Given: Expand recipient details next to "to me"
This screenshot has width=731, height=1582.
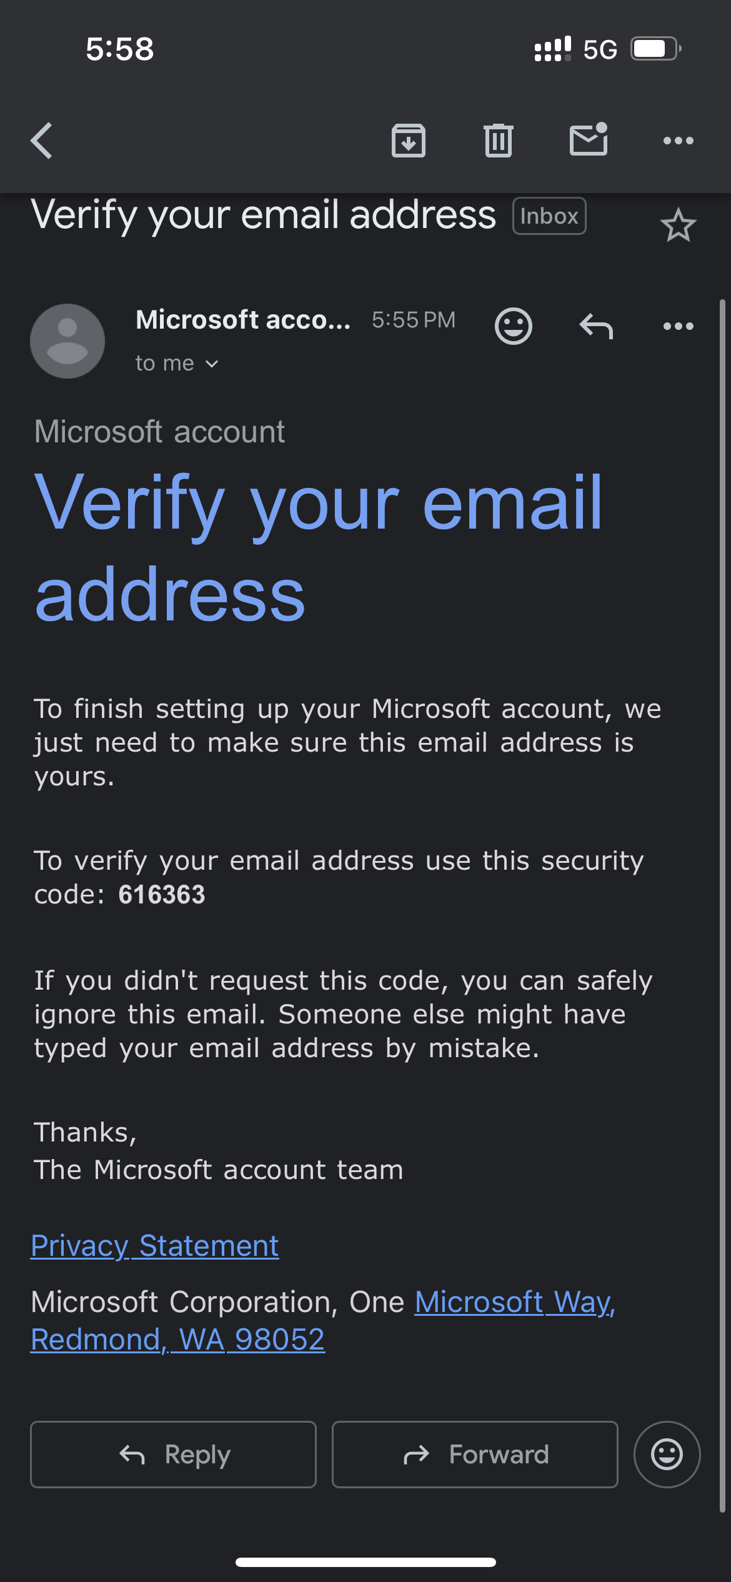Looking at the screenshot, I should pyautogui.click(x=212, y=364).
